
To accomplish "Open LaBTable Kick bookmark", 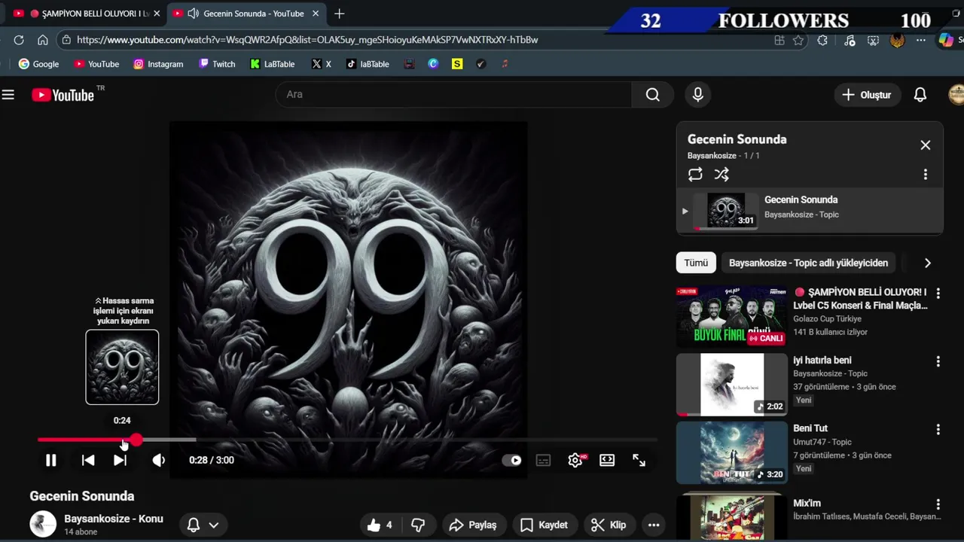I will (273, 64).
